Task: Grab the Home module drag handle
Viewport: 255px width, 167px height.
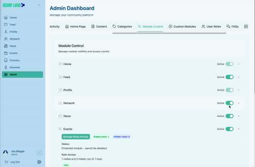Action: 60,64
